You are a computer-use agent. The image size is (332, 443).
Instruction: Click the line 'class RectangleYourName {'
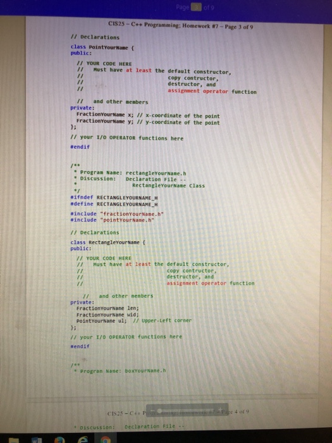108,242
